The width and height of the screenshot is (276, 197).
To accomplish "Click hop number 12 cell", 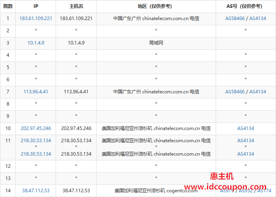I will coord(8,166).
